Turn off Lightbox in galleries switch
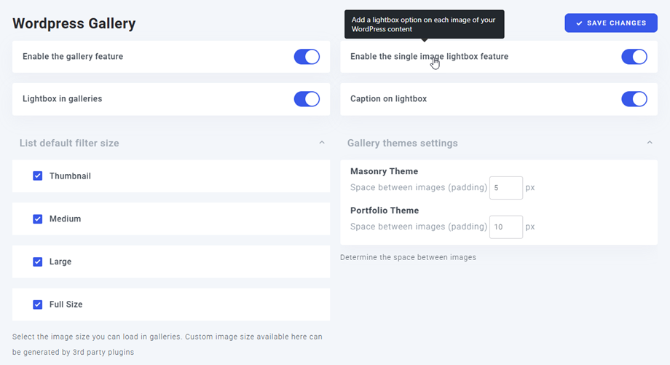670x365 pixels. click(x=307, y=99)
